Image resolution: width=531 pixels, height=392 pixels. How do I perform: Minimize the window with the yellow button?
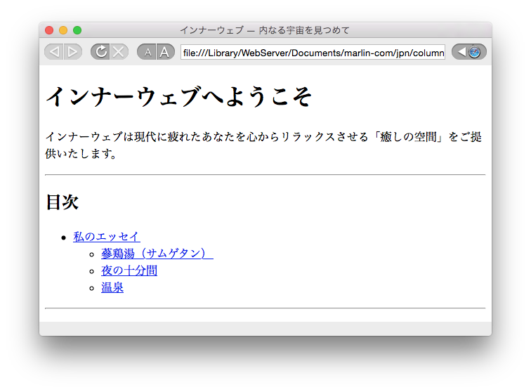coord(63,30)
